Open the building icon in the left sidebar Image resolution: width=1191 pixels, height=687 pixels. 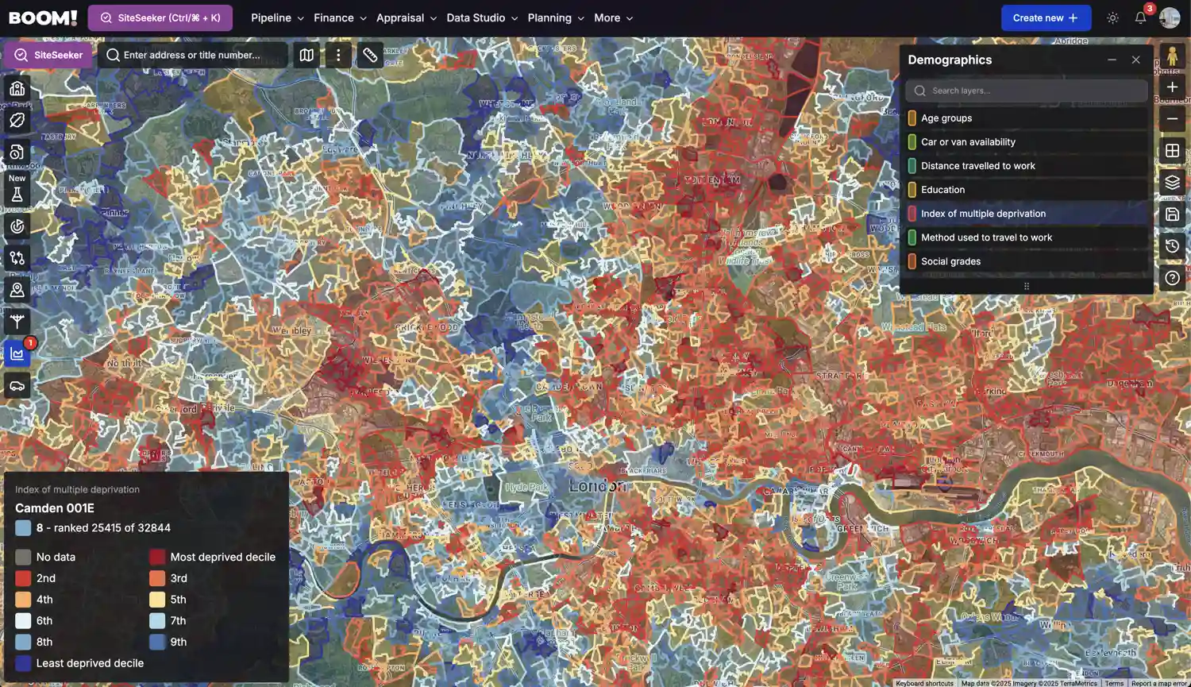[x=17, y=88]
